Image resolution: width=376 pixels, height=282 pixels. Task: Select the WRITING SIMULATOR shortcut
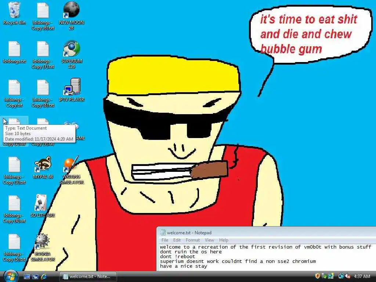[x=72, y=170]
